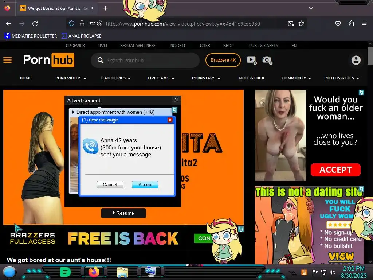
Task: Expand the Direct appointment ad header triangle
Action: (x=73, y=112)
